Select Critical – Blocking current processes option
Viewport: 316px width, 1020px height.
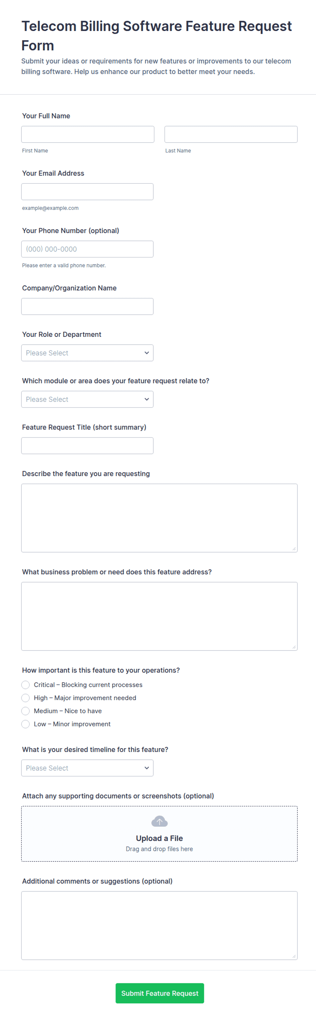tap(26, 685)
